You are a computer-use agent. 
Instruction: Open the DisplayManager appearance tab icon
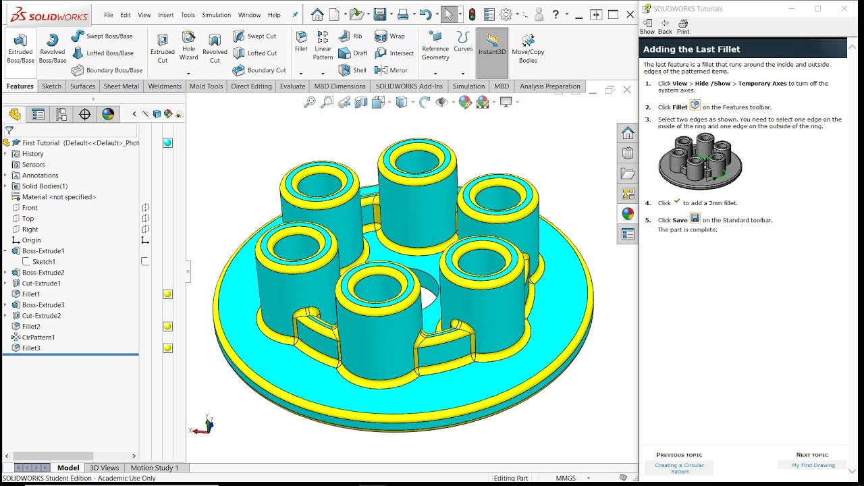(x=108, y=114)
